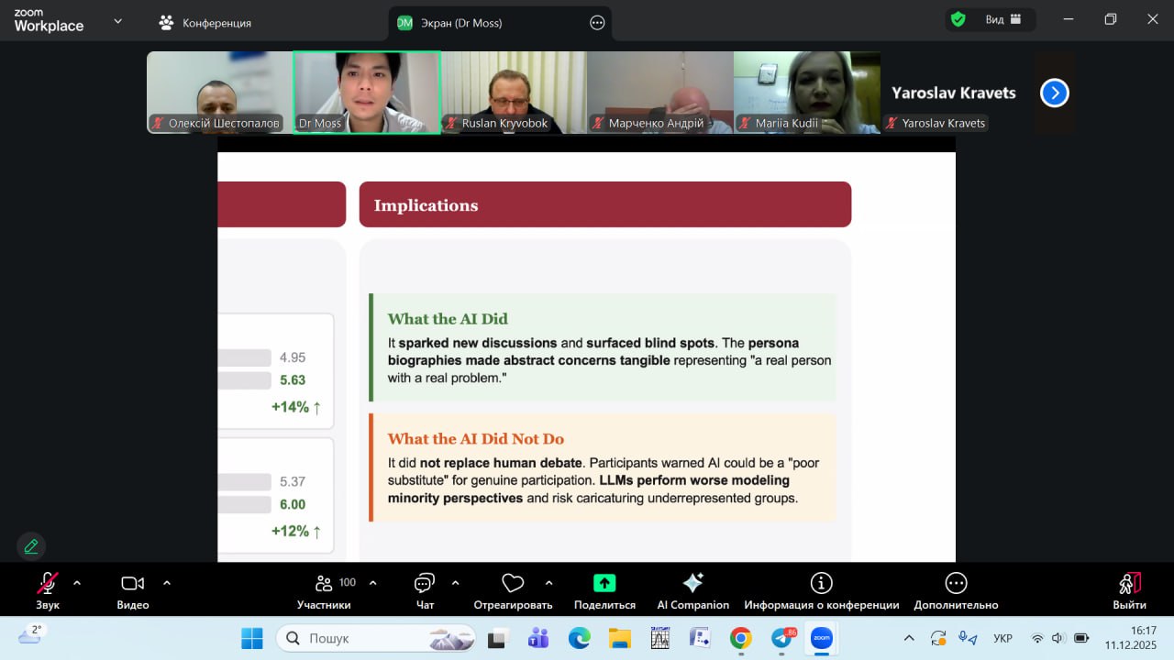The image size is (1174, 660).
Task: Expand the audio options arrow next to Звук
Action: (77, 583)
